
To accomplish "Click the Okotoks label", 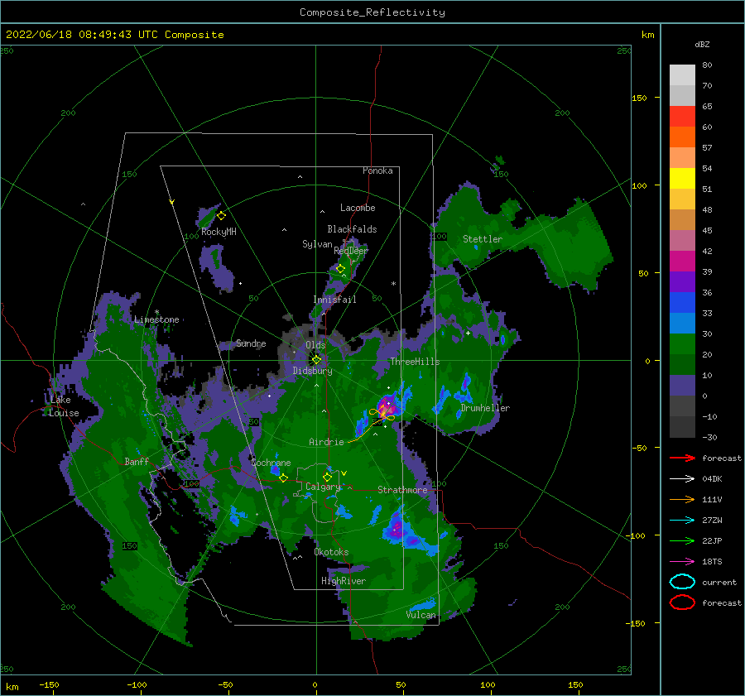I will click(331, 552).
